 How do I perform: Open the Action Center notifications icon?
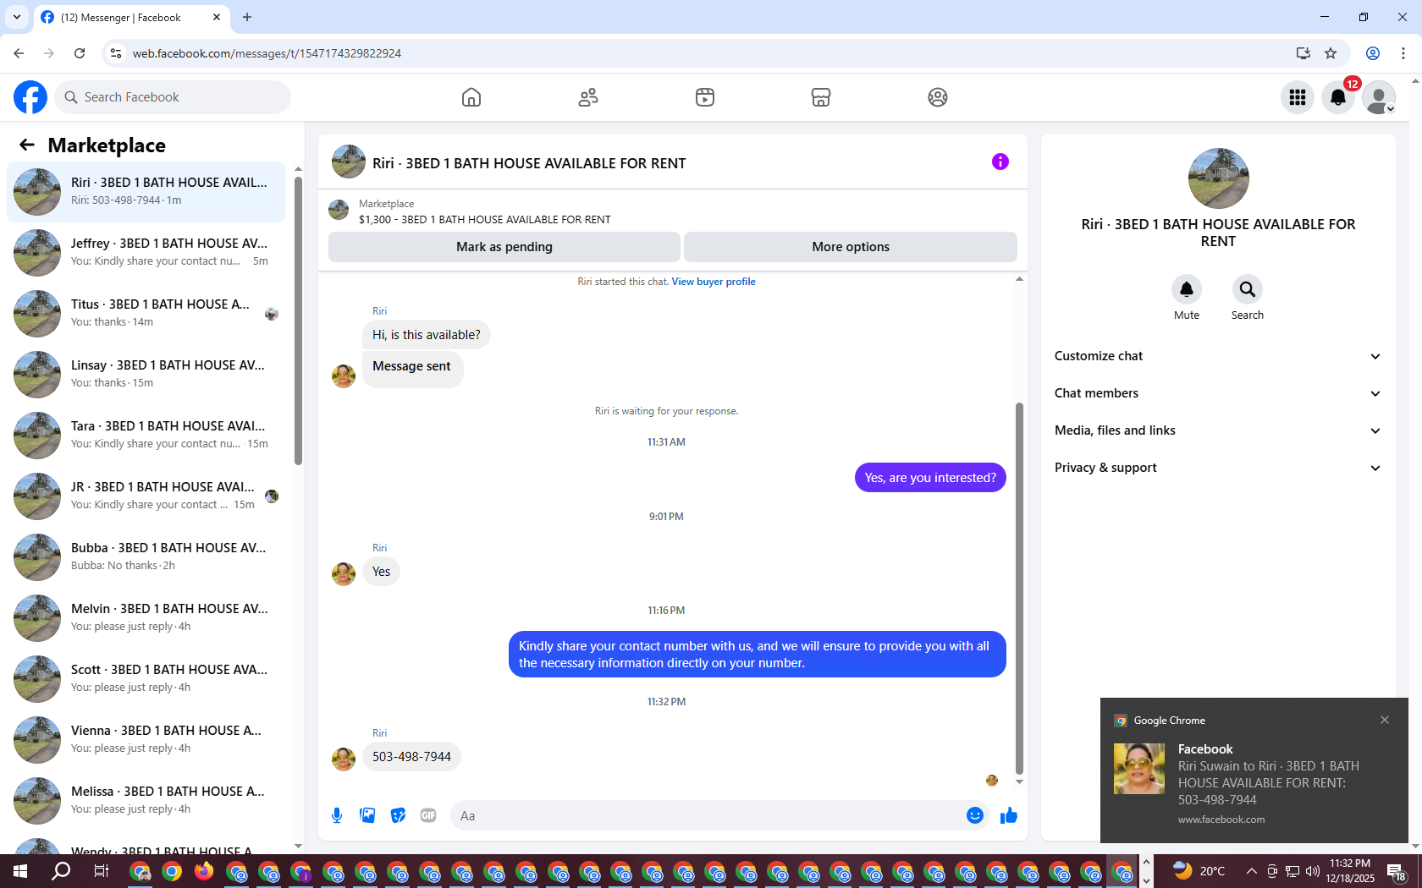tap(1397, 871)
